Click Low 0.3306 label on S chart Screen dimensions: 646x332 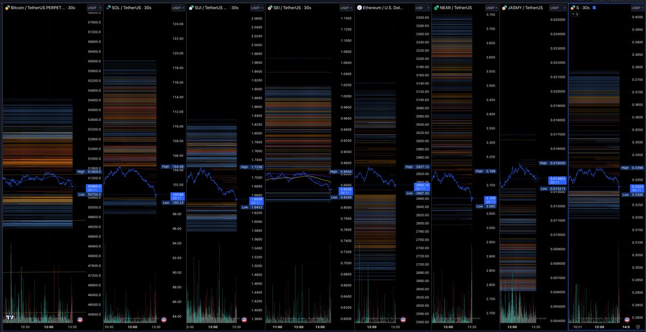(633, 195)
